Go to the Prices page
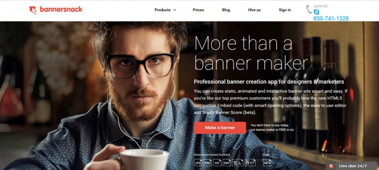This screenshot has height=170, width=379. tap(198, 10)
